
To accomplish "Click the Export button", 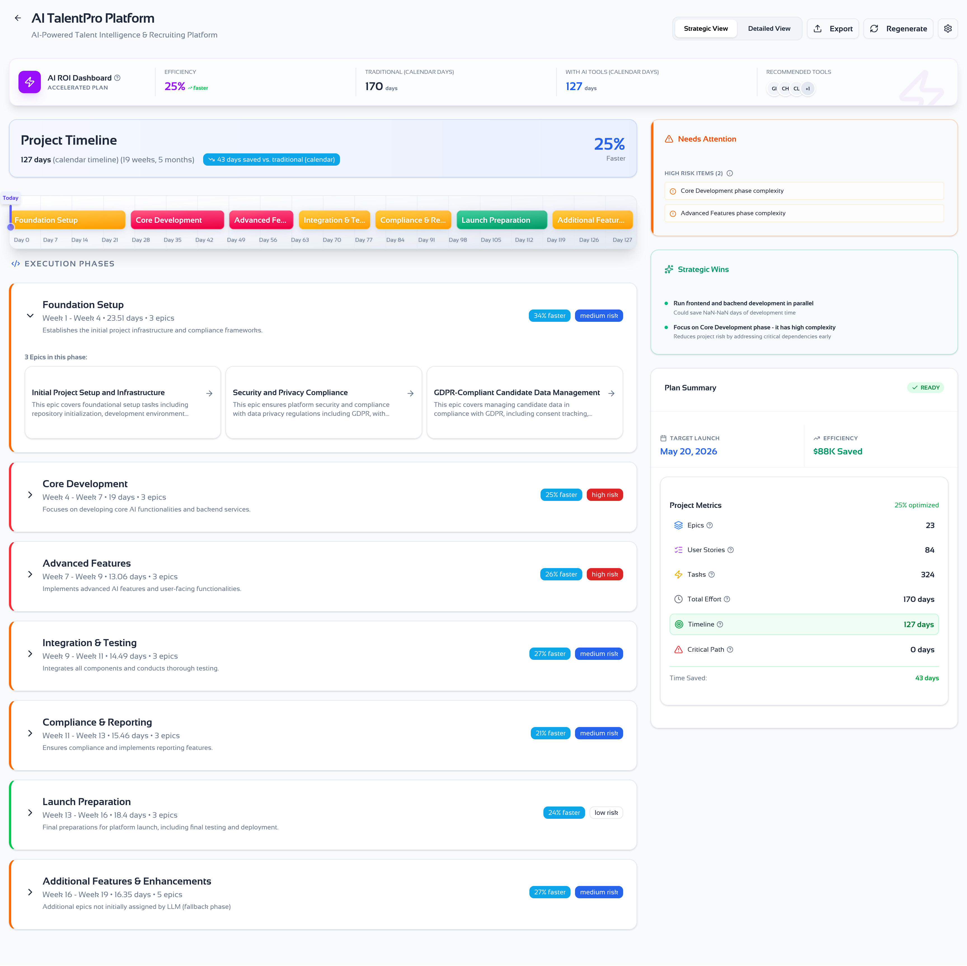I will pyautogui.click(x=832, y=29).
